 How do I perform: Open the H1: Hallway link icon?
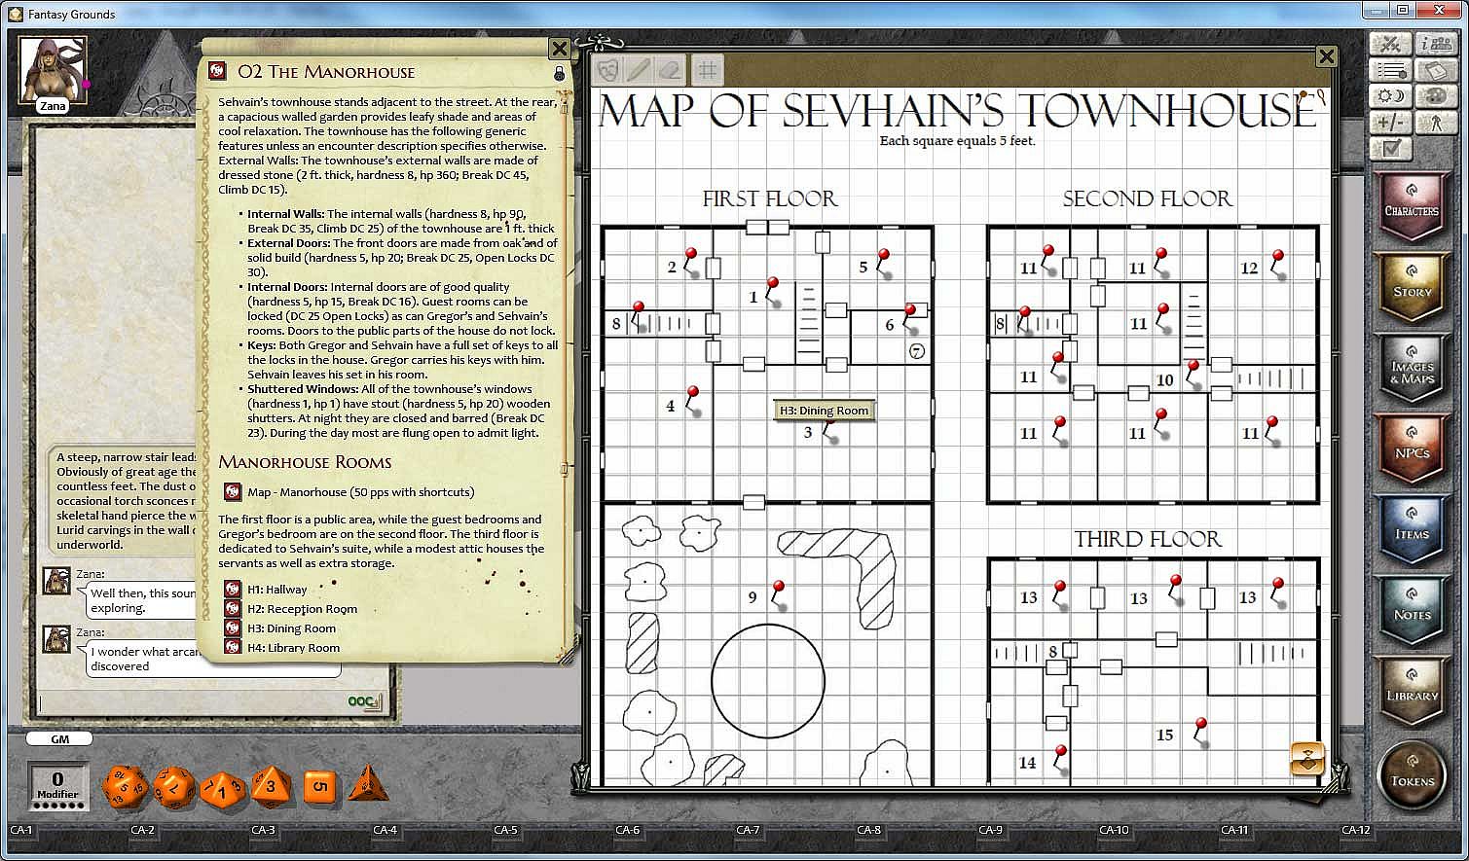point(233,590)
